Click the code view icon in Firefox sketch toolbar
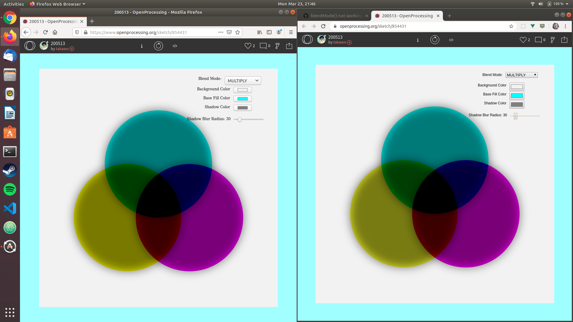Image resolution: width=573 pixels, height=322 pixels. tap(175, 46)
